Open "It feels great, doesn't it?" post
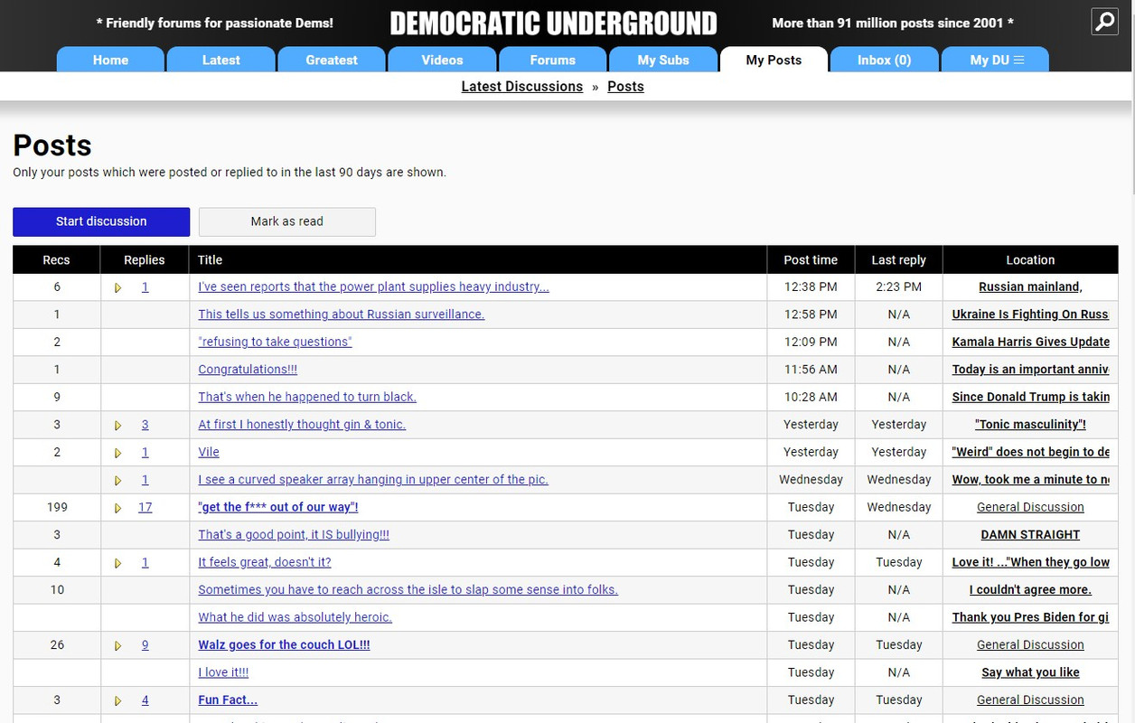Viewport: 1135px width, 723px height. pyautogui.click(x=265, y=562)
